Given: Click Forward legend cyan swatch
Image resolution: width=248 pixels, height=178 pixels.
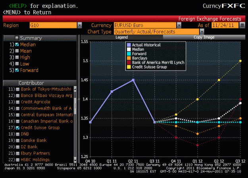Looking at the screenshot, I should point(129,54).
